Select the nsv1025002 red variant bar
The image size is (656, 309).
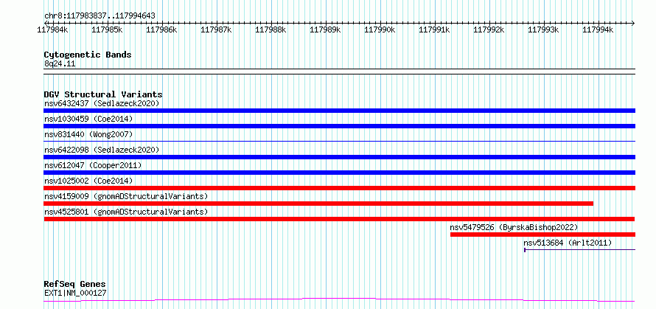click(339, 188)
